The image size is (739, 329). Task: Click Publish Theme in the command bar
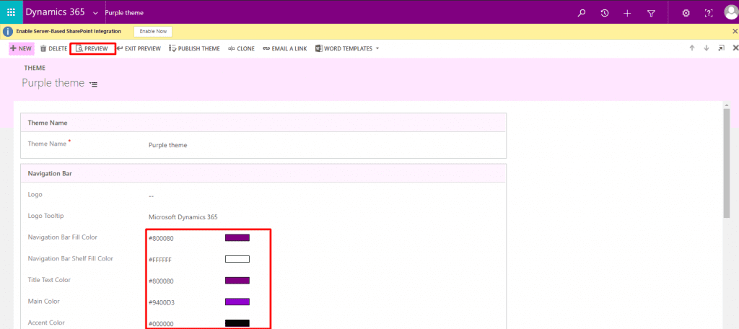coord(194,48)
